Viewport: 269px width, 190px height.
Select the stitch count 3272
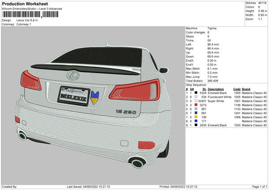[203, 105]
